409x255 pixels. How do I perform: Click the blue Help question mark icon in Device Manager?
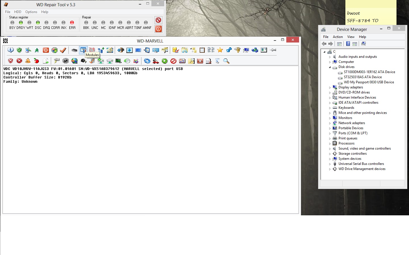point(348,44)
